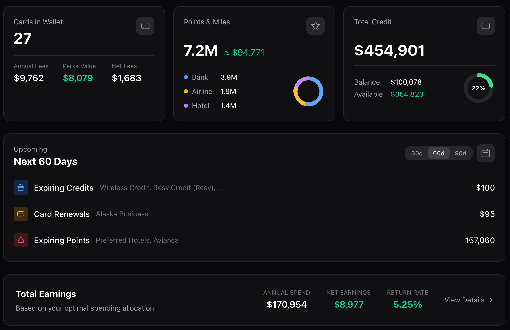Click the 22% credit utilization ring

coord(478,88)
